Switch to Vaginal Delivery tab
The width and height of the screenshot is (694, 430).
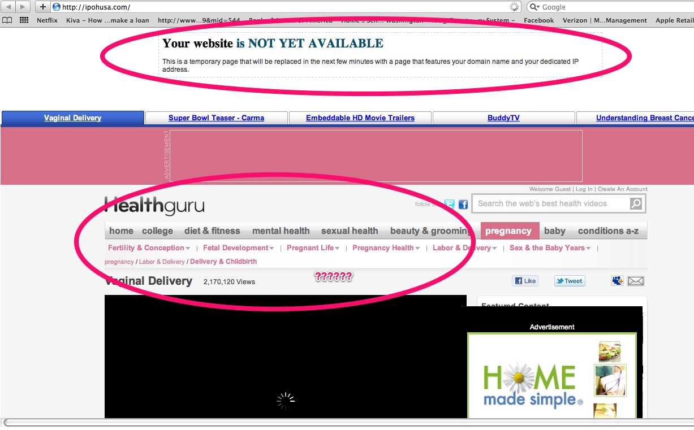pos(73,118)
